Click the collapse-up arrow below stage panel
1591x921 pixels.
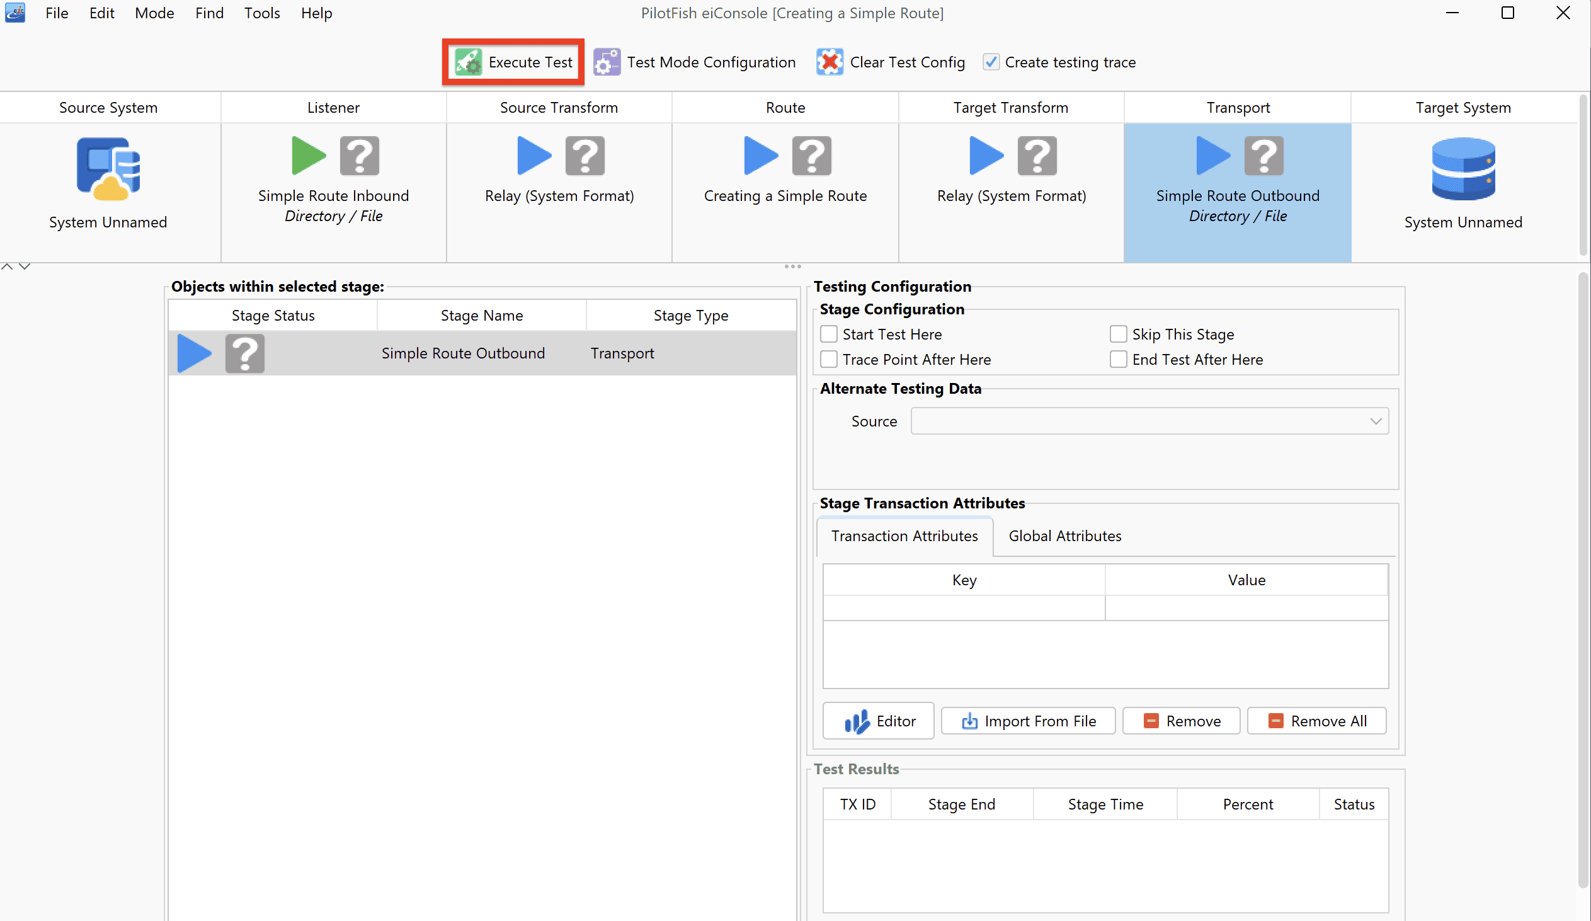(7, 266)
